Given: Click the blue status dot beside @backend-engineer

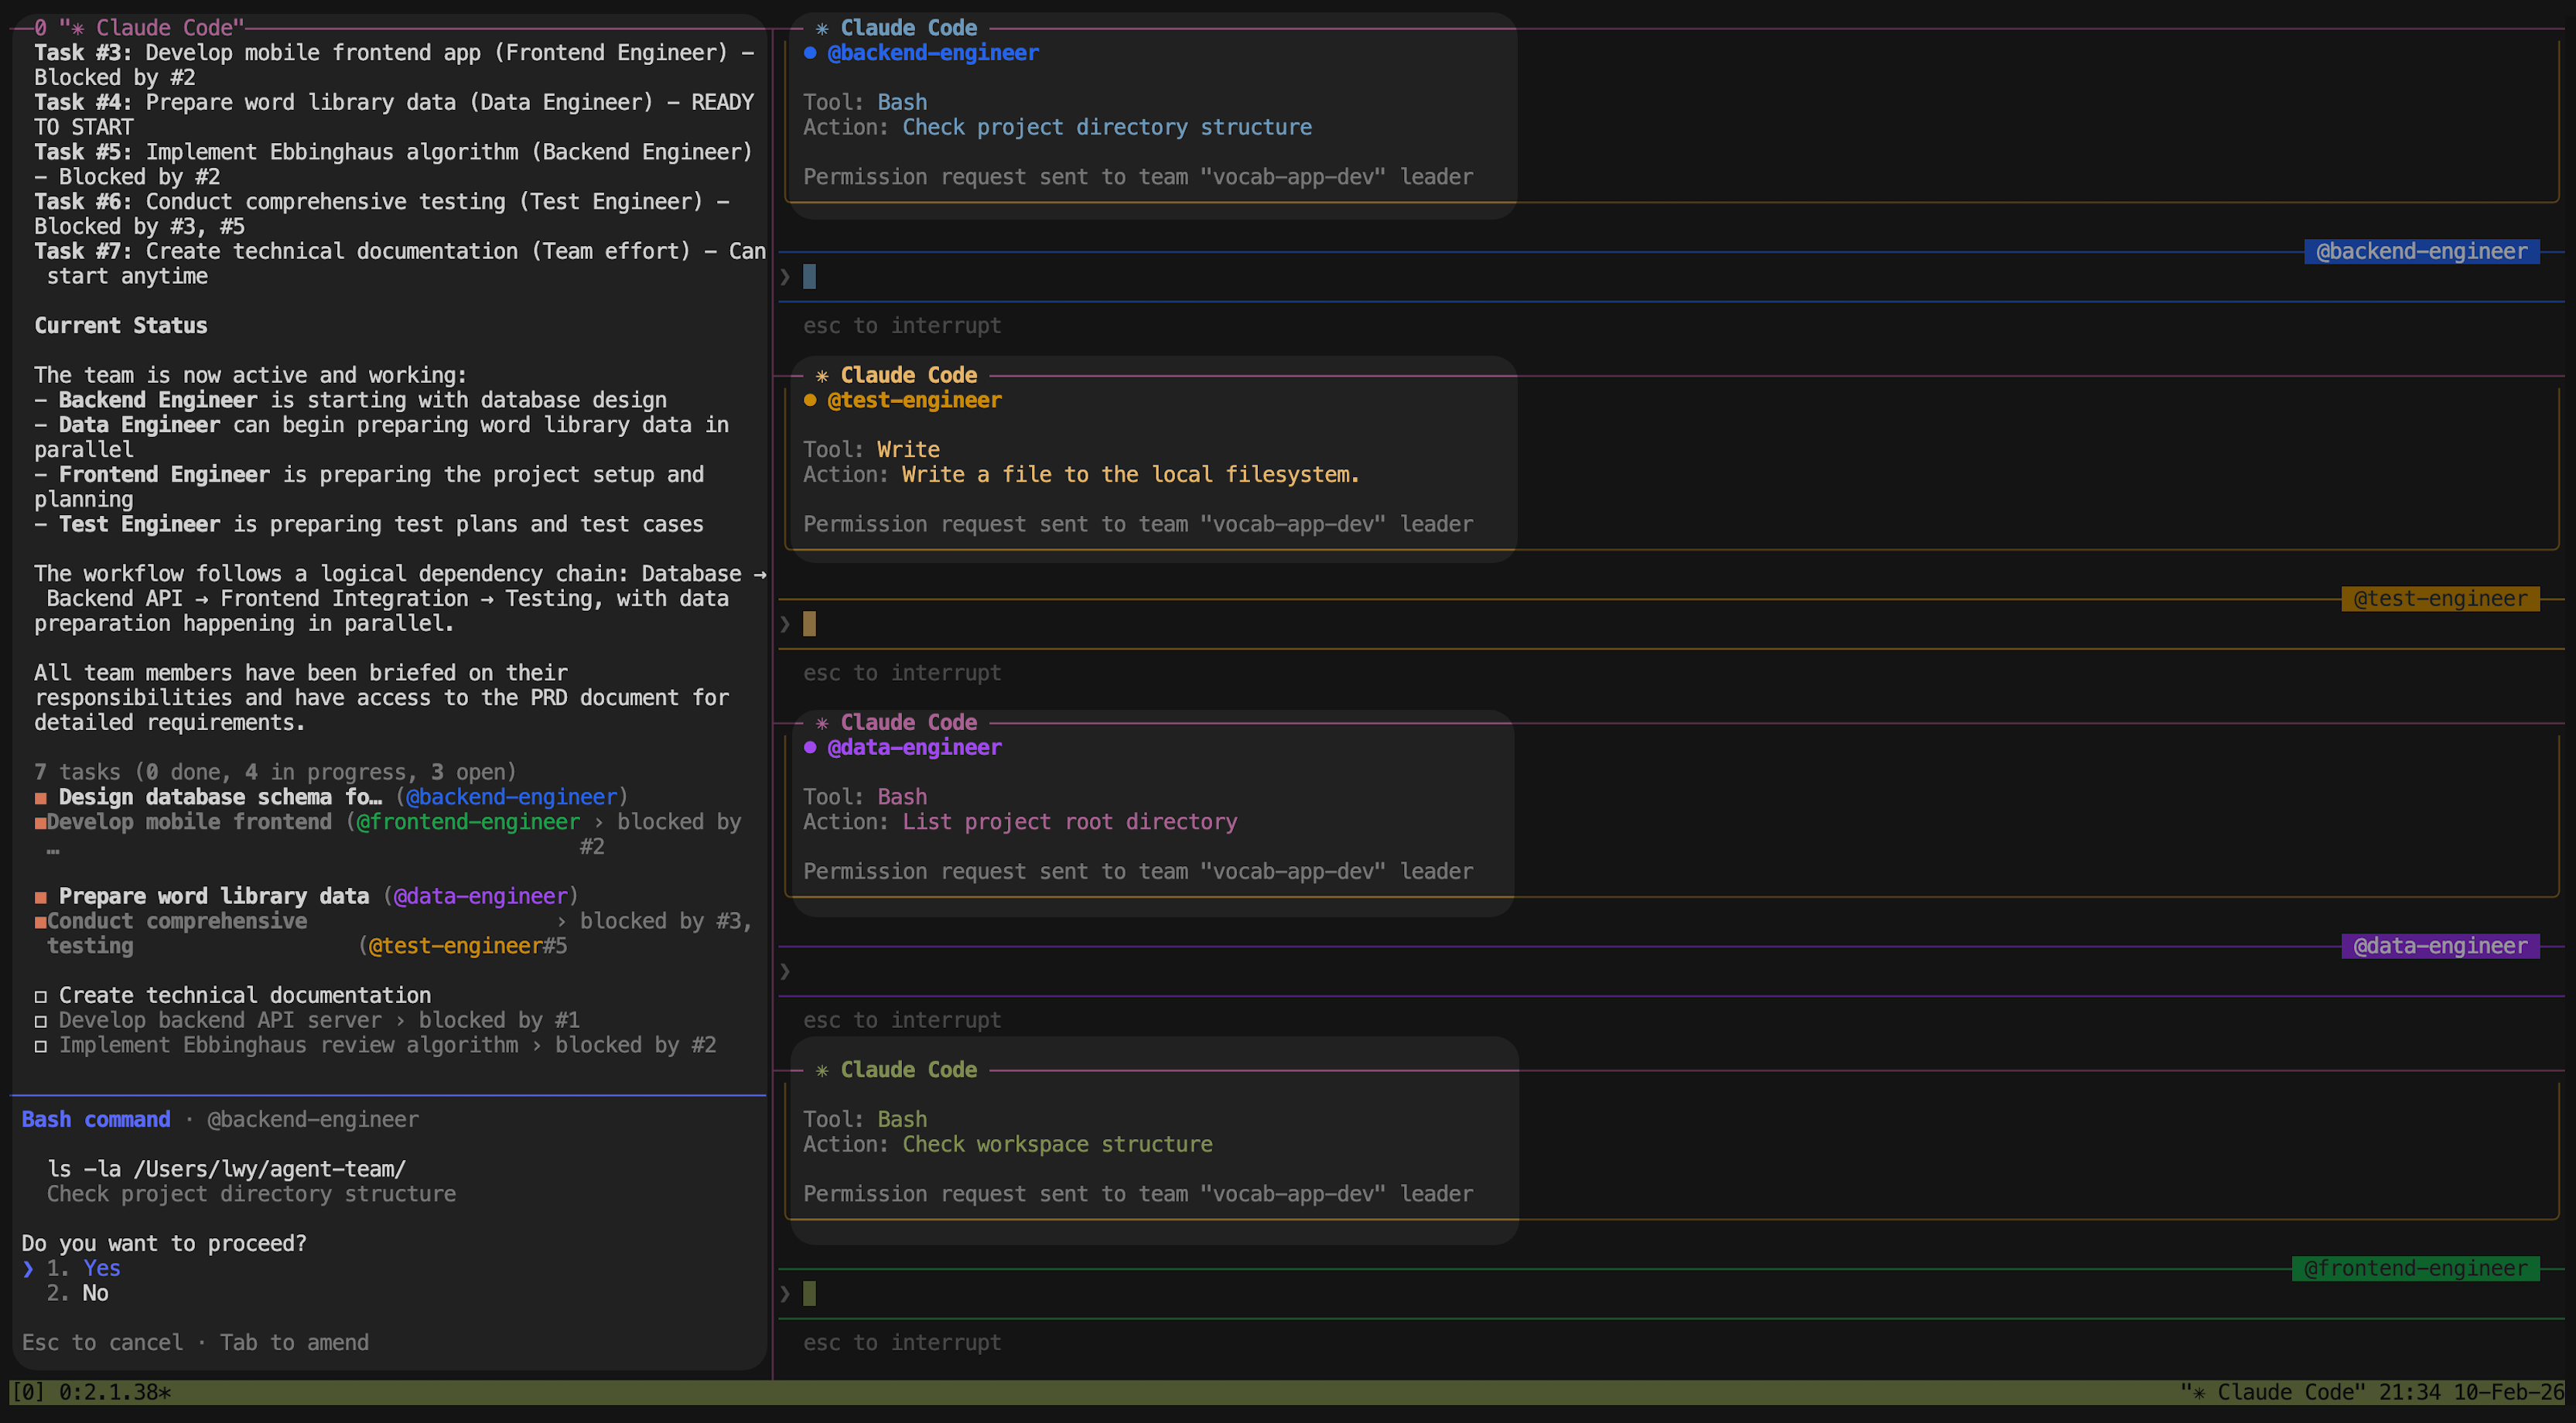Looking at the screenshot, I should [810, 53].
